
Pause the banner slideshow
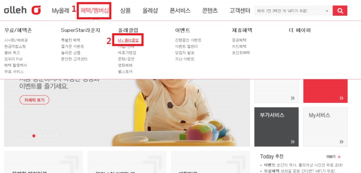point(57,136)
